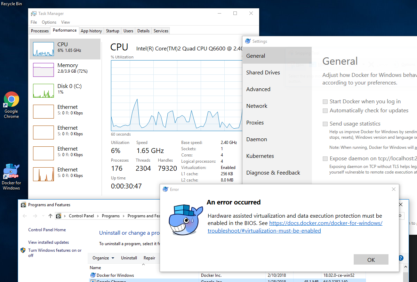
Task: Click Repair in Programs toolbar
Action: tap(149, 258)
